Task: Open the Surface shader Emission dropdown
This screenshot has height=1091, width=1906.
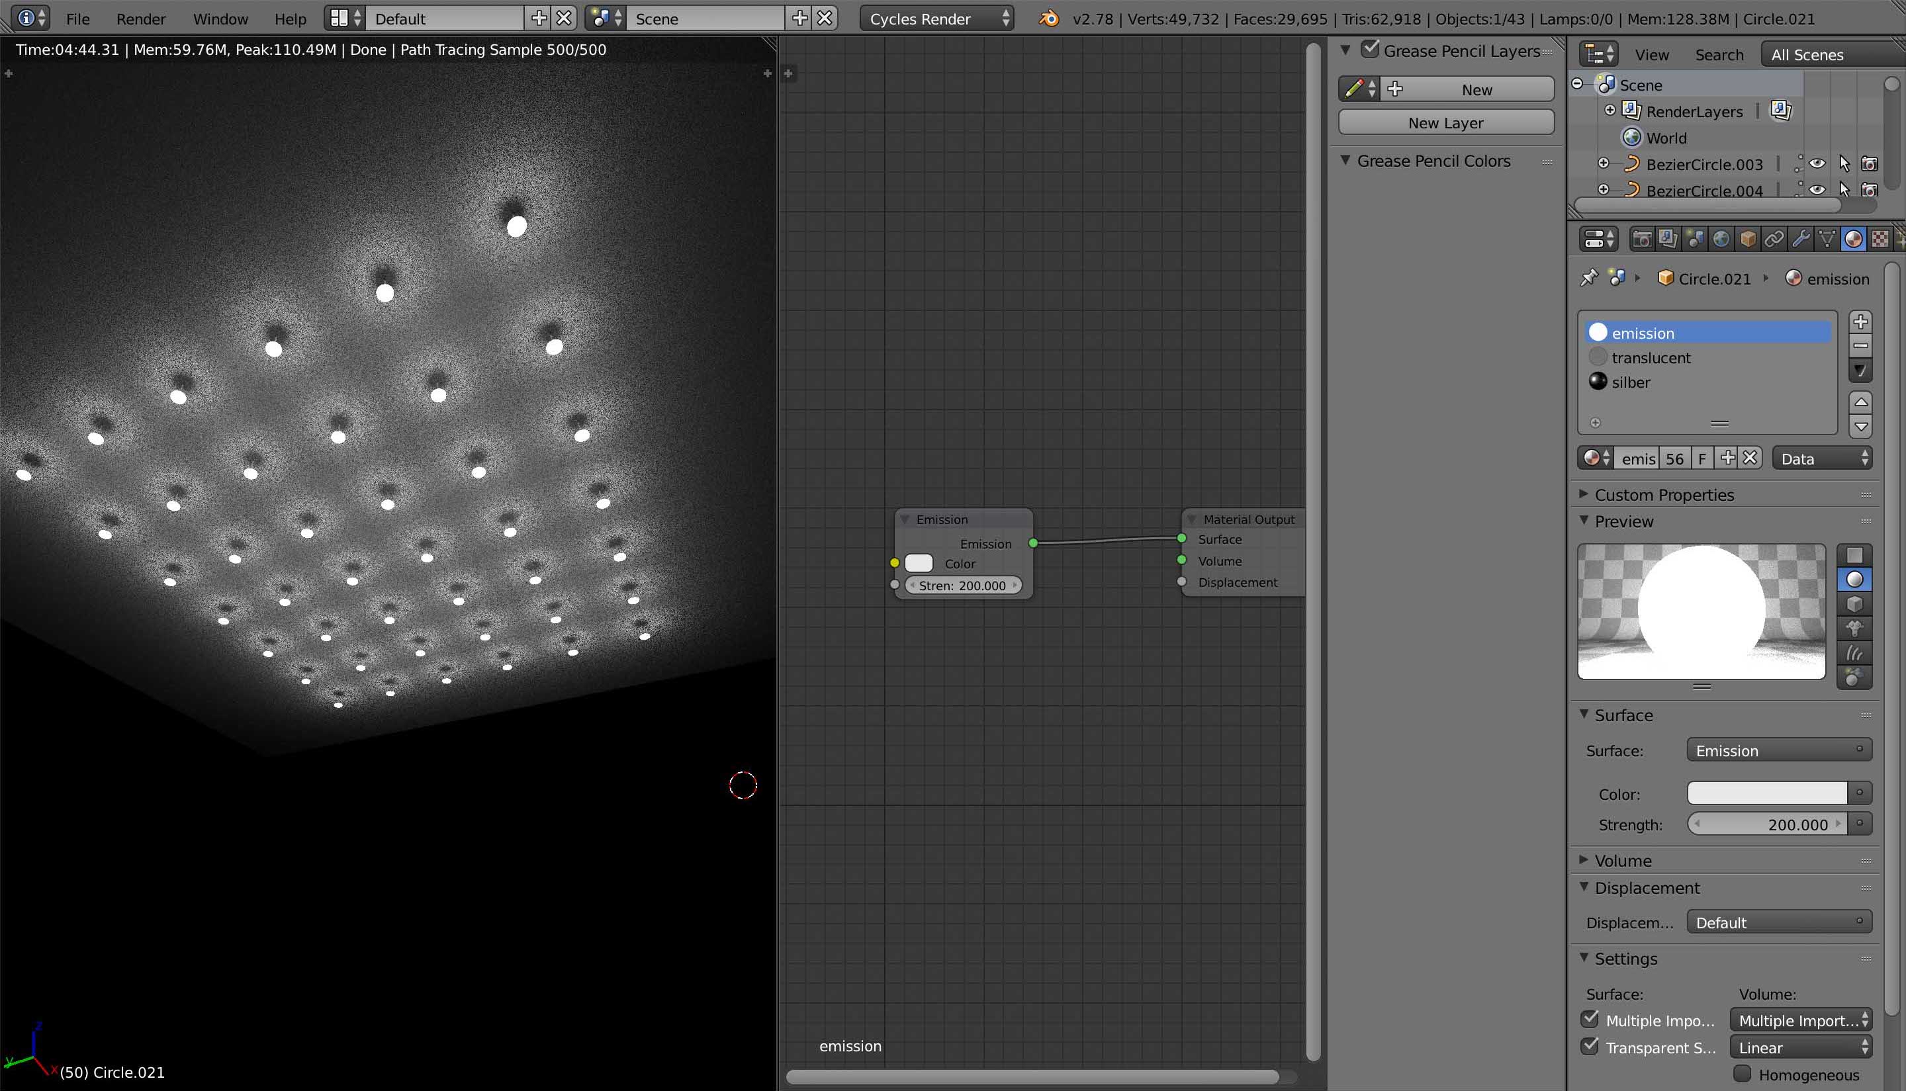Action: pyautogui.click(x=1780, y=750)
